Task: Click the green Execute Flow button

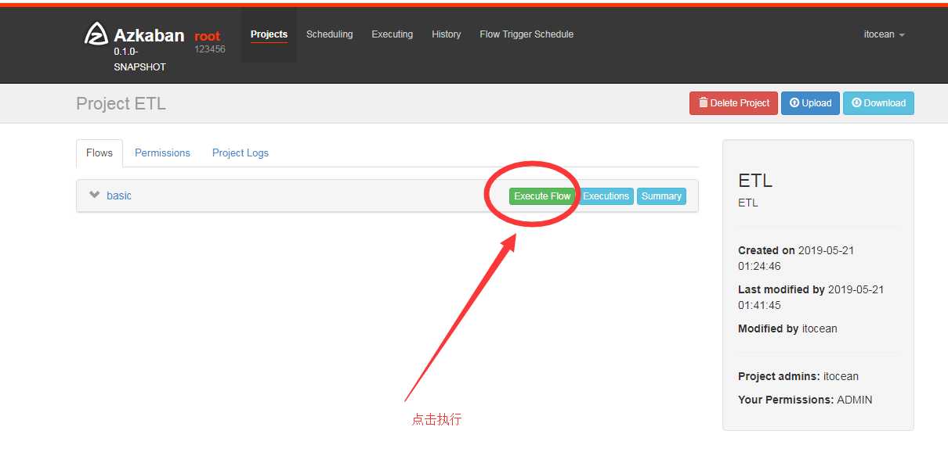Action: coord(542,196)
